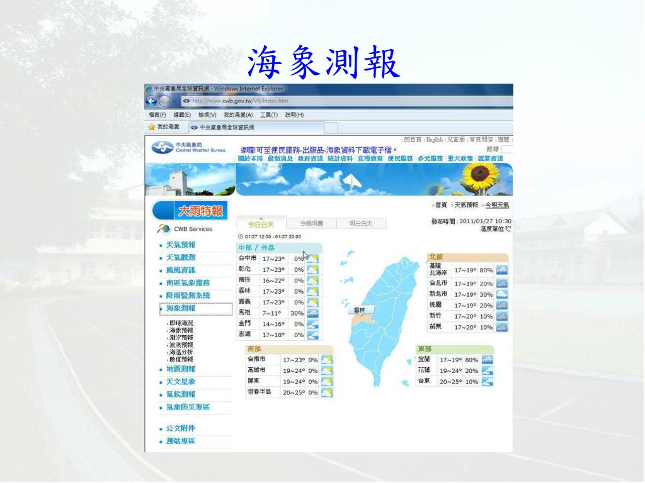The width and height of the screenshot is (645, 483).
Task: Open 即時海況 sub-item
Action: (x=181, y=323)
